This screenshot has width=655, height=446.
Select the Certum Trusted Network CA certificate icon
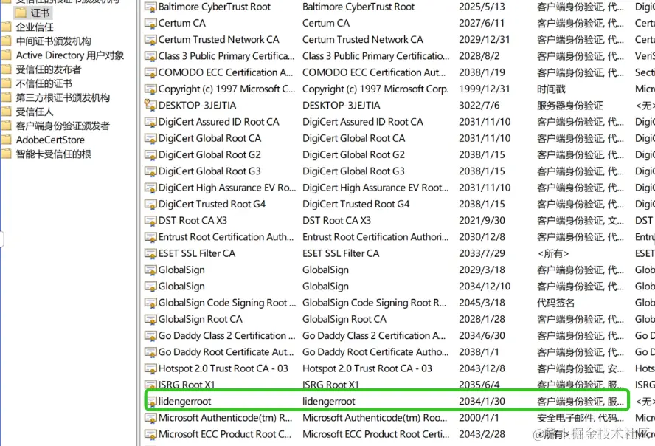150,40
